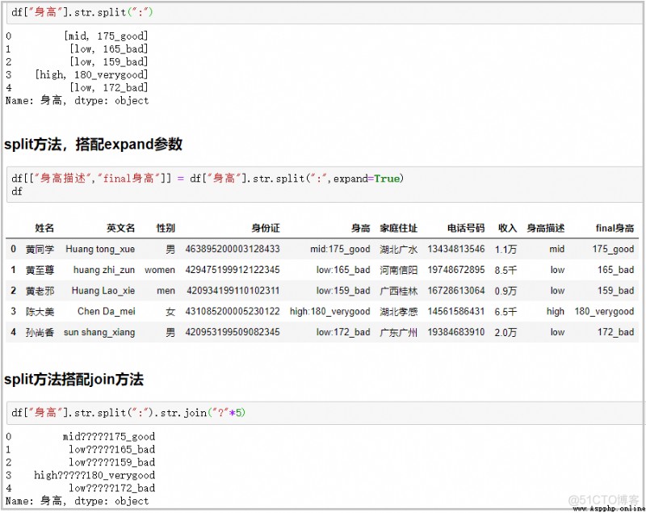
Task: Click the gender cell '女'
Action: (170, 312)
